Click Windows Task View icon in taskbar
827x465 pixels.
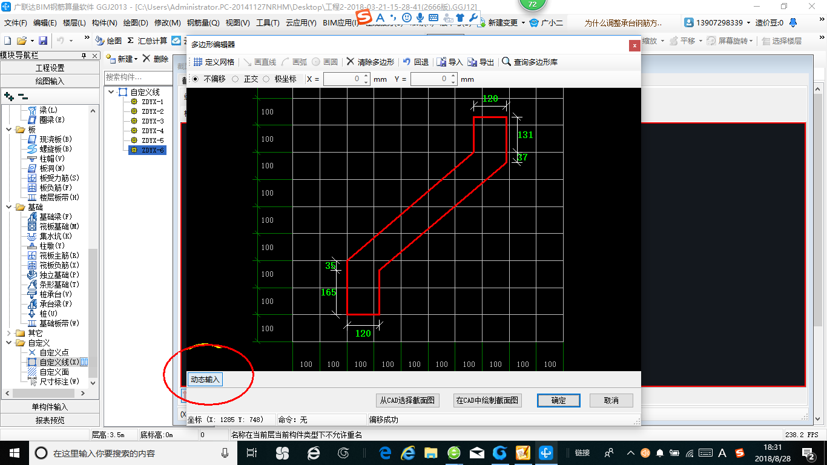point(252,452)
